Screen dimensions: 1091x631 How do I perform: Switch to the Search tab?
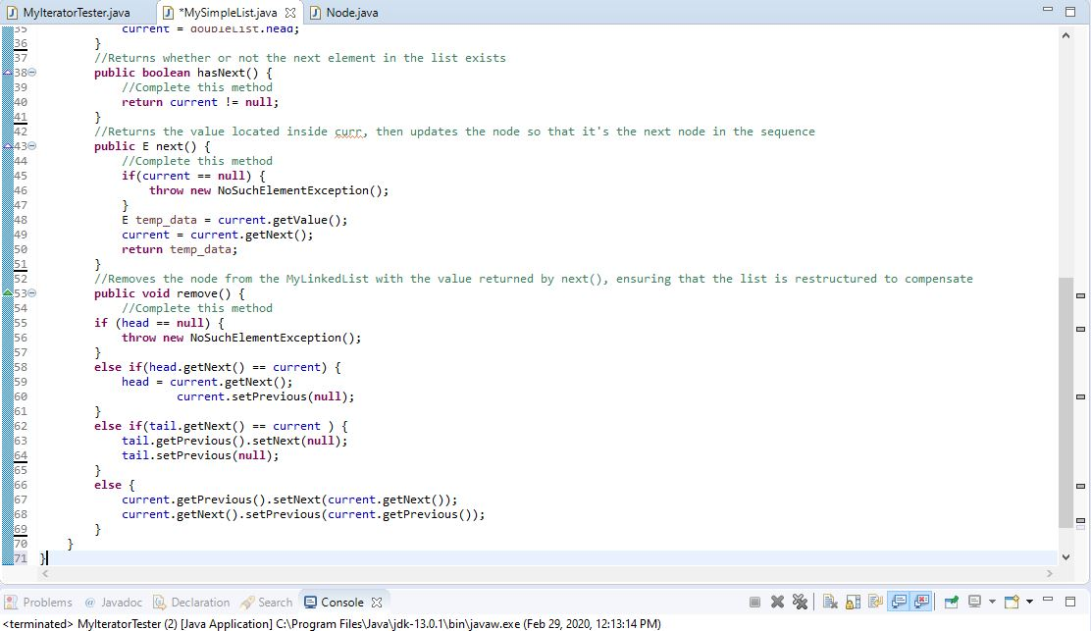point(267,603)
